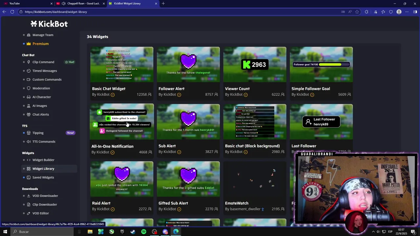420x236 pixels.
Task: Open Epic Games from taskbar
Action: [x=122, y=232]
